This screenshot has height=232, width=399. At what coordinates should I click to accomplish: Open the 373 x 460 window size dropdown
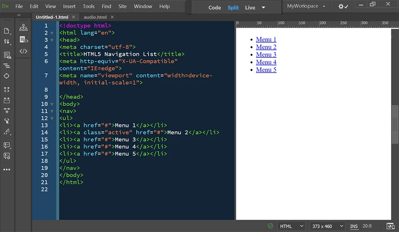328,226
